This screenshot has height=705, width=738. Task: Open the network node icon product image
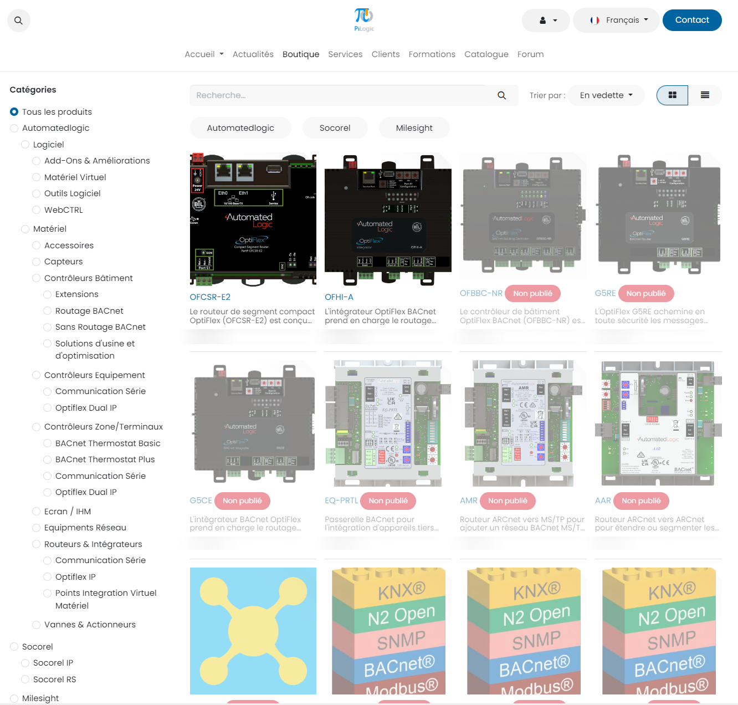point(253,631)
